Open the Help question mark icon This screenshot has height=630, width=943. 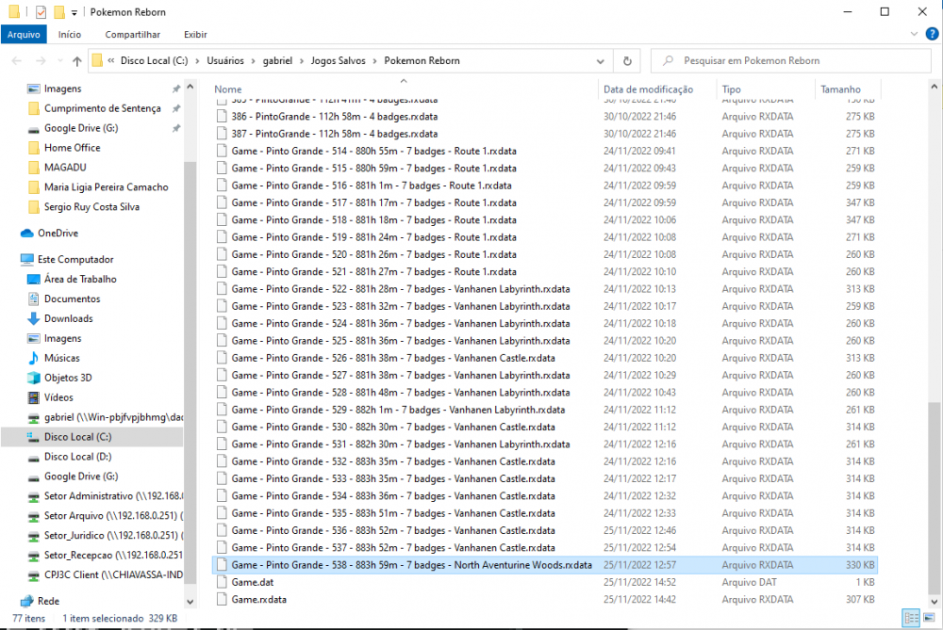(x=932, y=35)
